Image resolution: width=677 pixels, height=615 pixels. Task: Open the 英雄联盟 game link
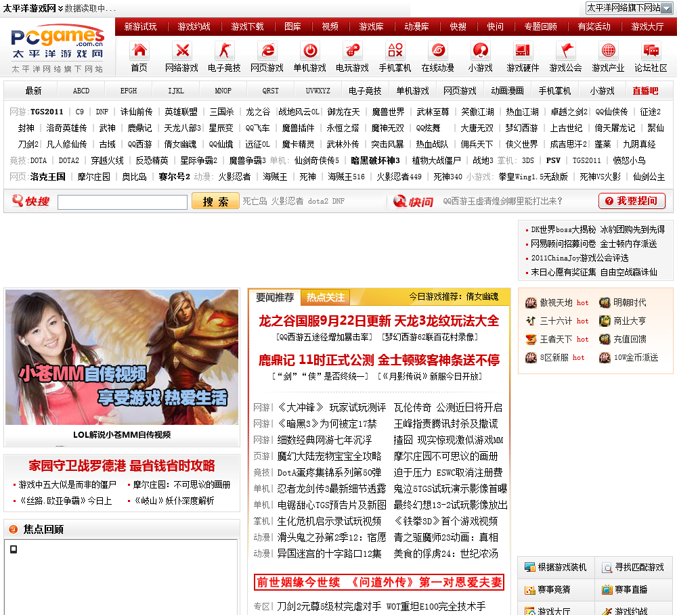tap(181, 112)
